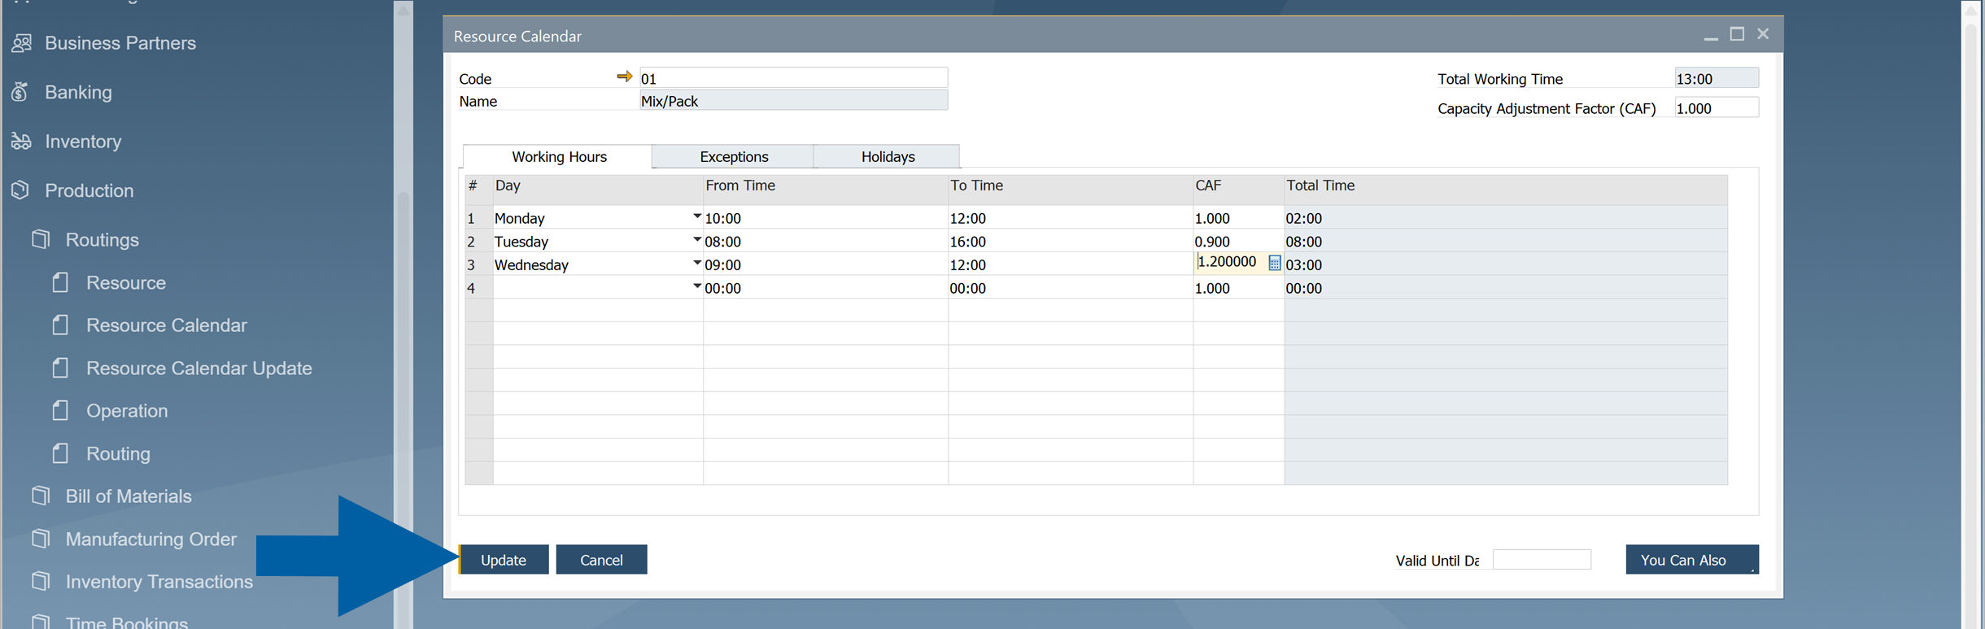Open Resource Calendar Update in the sidebar
Screen dimensions: 1985x629
198,368
